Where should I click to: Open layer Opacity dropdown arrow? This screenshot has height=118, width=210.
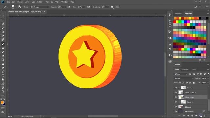click(208, 78)
